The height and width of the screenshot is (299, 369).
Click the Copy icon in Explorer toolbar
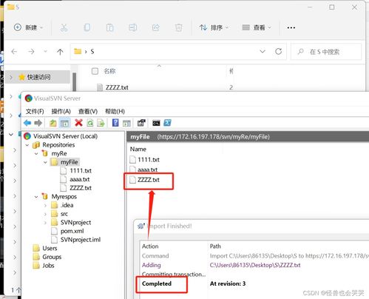click(87, 27)
